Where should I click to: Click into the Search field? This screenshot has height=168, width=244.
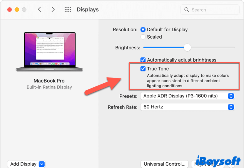pyautogui.click(x=210, y=10)
